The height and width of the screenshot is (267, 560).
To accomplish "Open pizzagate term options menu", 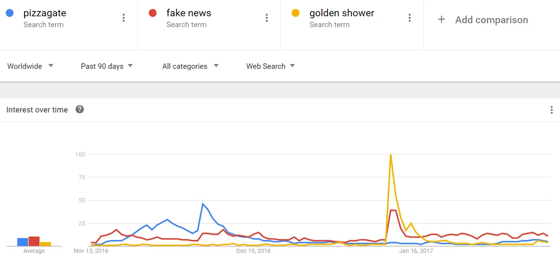I will tap(124, 18).
